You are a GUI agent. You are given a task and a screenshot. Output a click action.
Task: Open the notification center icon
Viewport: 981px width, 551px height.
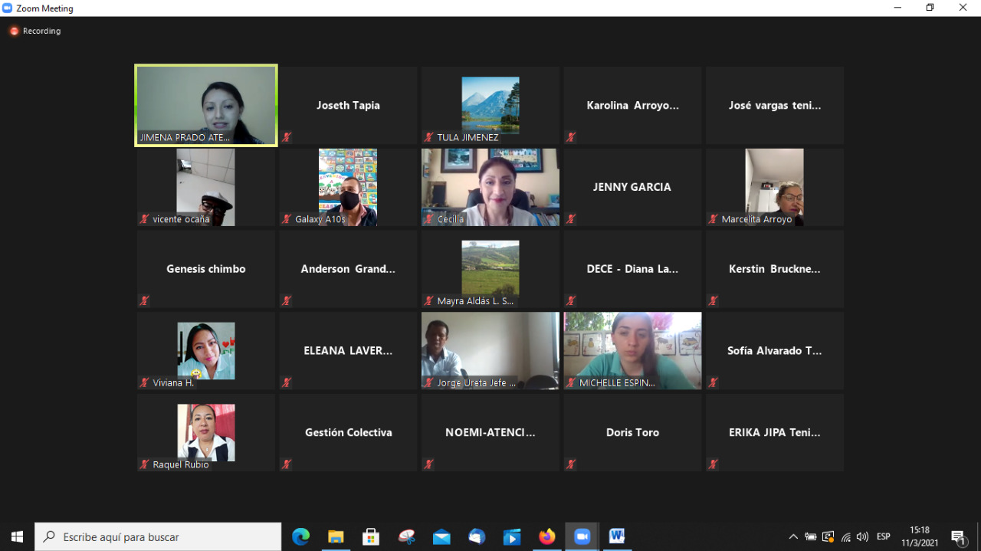point(958,537)
